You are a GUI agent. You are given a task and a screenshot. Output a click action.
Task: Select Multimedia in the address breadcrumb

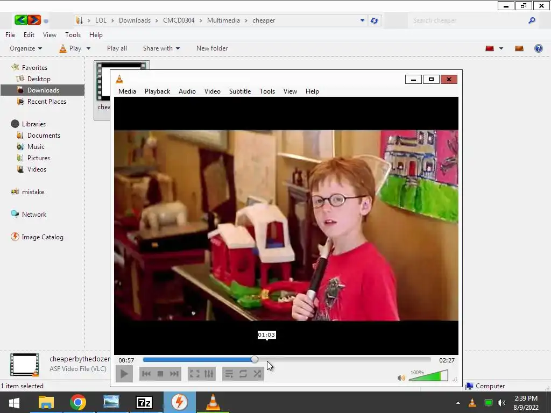tap(223, 20)
